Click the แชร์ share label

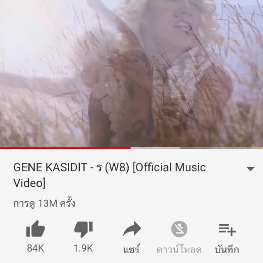coord(131,249)
